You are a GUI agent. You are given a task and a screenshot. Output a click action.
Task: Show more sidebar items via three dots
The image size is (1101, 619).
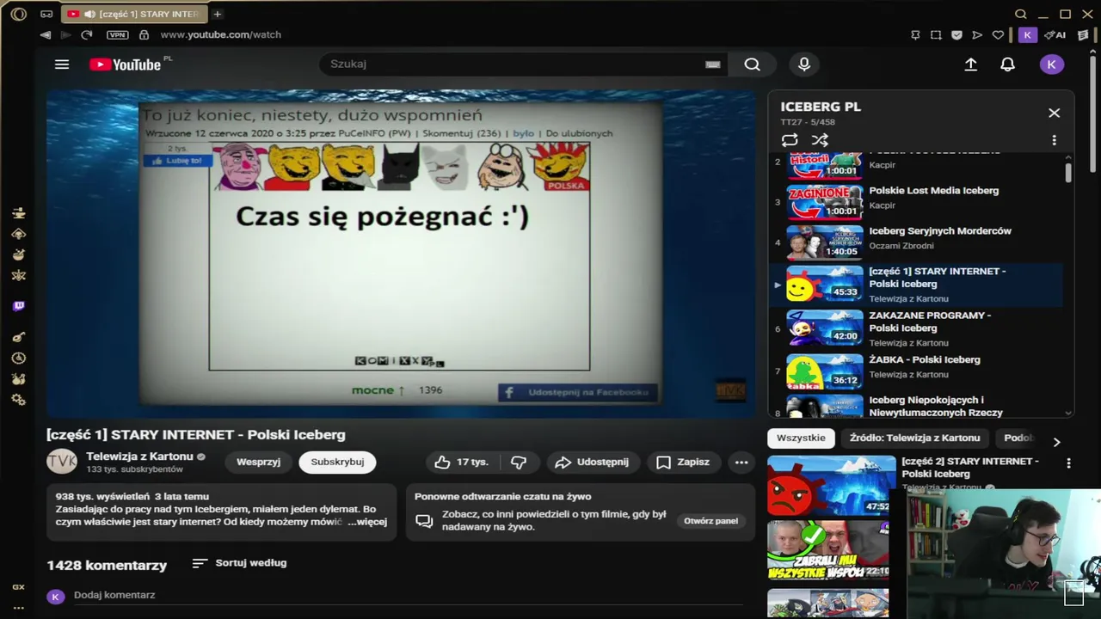(19, 608)
